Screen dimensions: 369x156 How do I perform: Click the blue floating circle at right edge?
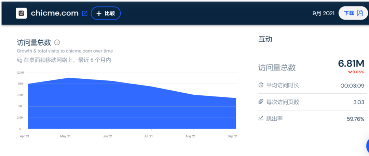click(x=366, y=145)
